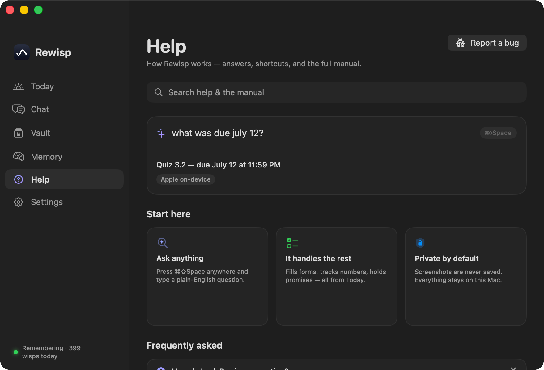Open the Private by default card
This screenshot has height=370, width=544.
coord(465,277)
